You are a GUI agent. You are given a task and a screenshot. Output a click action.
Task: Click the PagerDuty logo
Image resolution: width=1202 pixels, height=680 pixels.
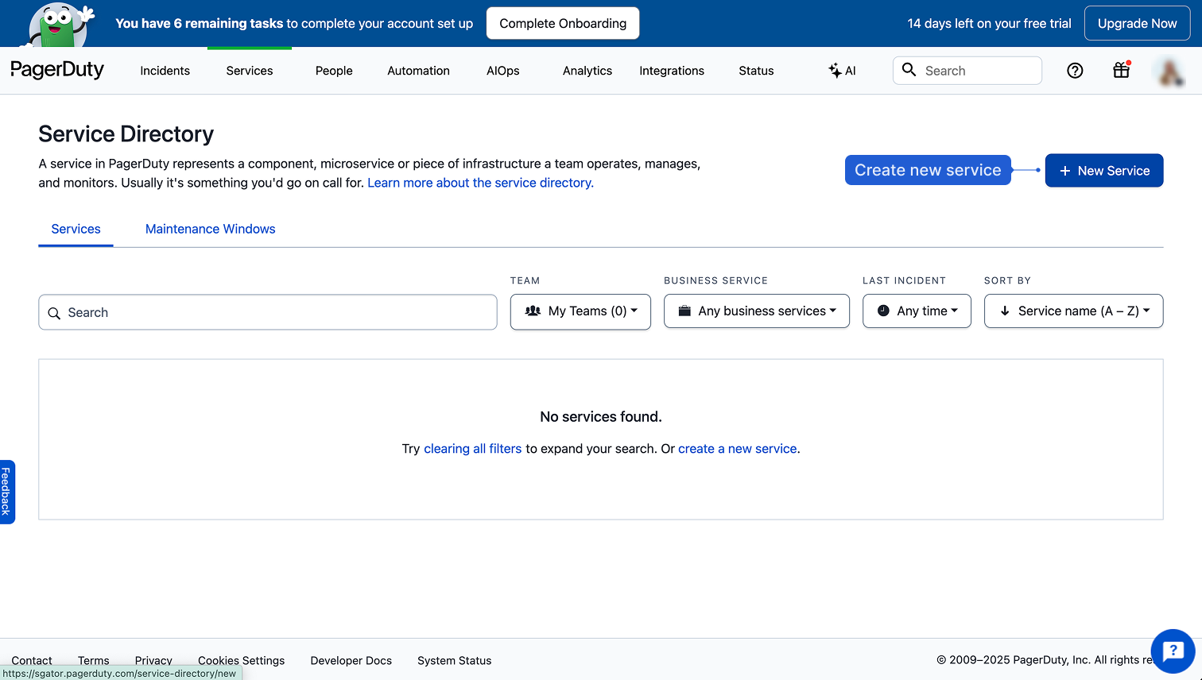[x=57, y=70]
